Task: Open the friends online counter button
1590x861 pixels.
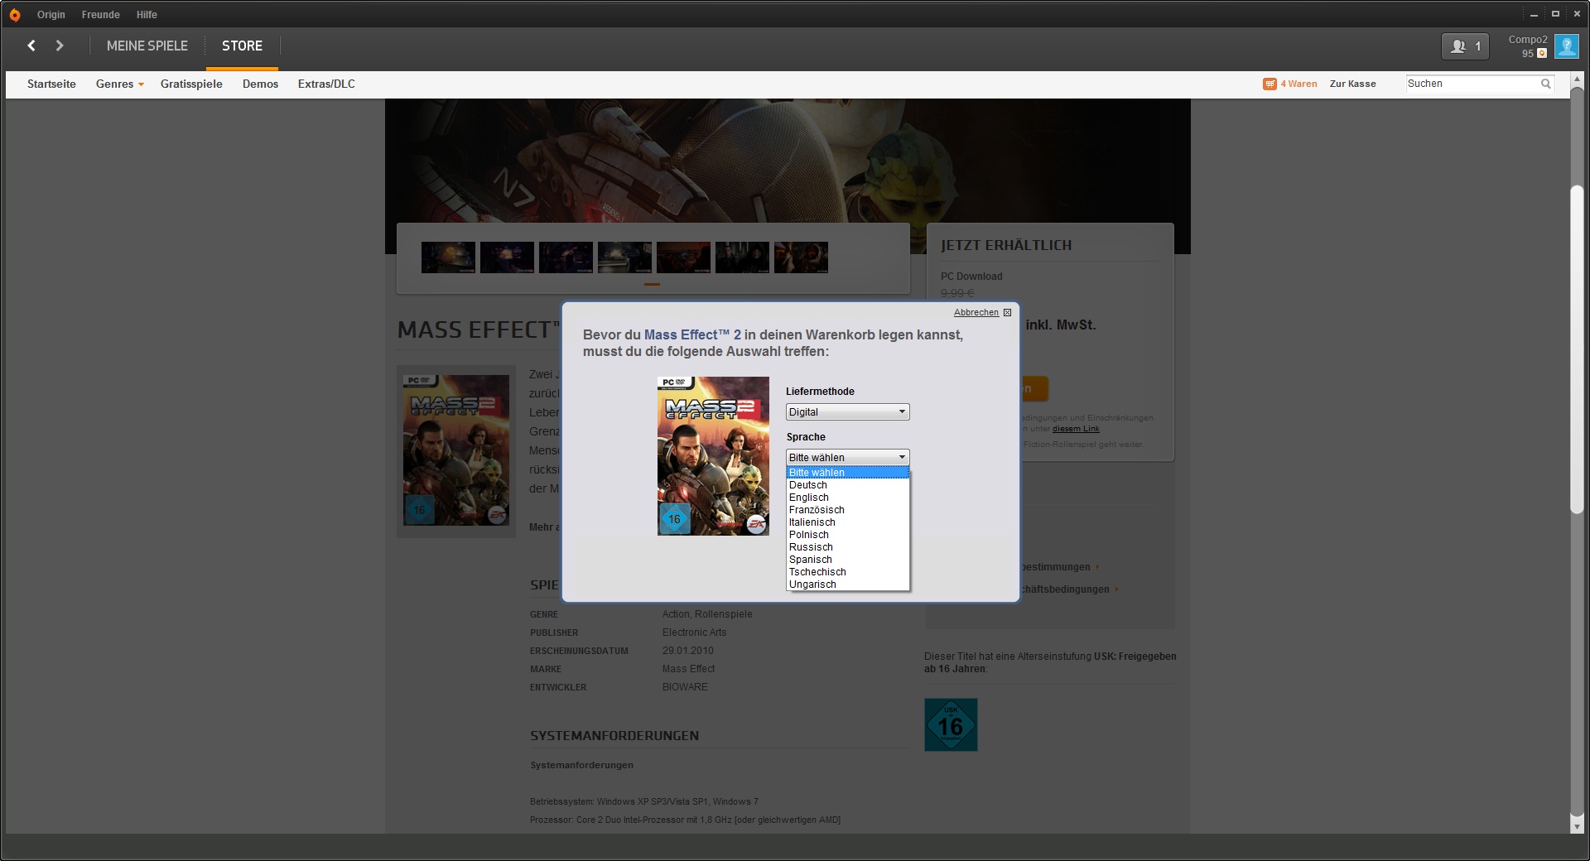Action: [x=1465, y=46]
